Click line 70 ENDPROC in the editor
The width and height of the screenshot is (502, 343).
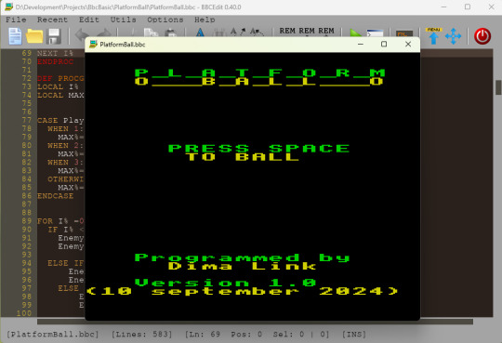click(55, 61)
